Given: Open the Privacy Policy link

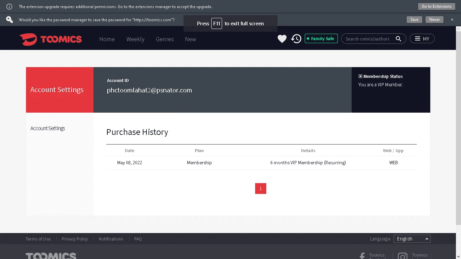Looking at the screenshot, I should coord(75,239).
